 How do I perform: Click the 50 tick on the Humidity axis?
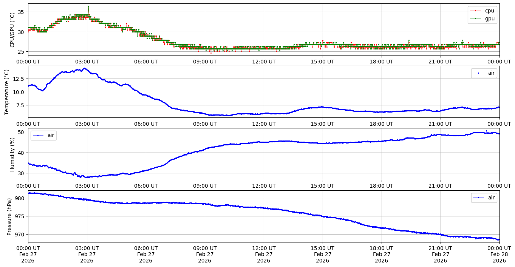pos(21,132)
